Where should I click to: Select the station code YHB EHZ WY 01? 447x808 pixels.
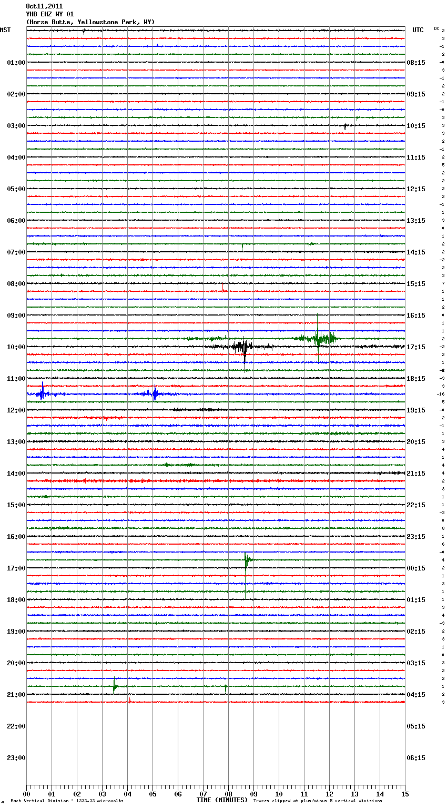click(50, 14)
